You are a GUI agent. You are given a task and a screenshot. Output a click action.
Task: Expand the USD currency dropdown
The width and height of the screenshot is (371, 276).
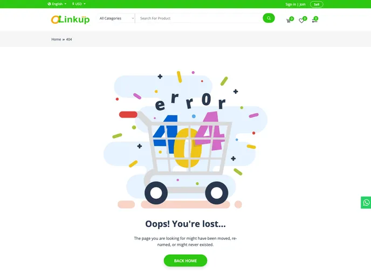[x=79, y=4]
